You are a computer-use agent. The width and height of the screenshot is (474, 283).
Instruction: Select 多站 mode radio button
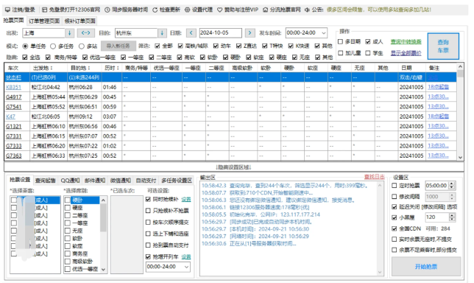(81, 46)
